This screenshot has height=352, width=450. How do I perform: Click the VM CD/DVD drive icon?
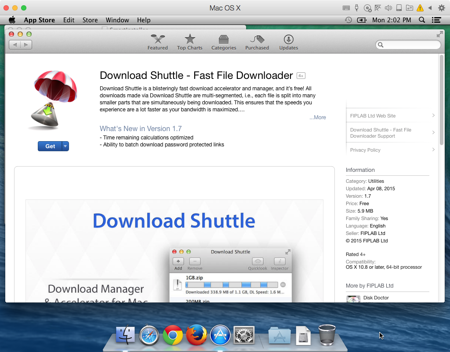(x=367, y=8)
